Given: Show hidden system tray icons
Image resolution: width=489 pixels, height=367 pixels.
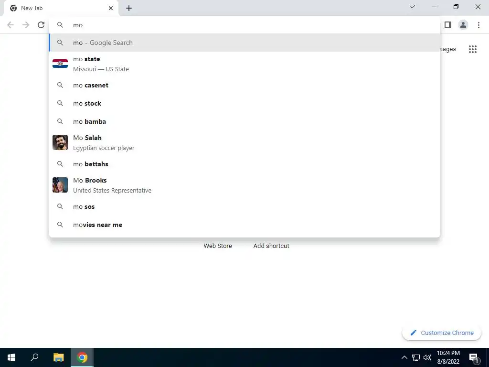Looking at the screenshot, I should click(404, 357).
